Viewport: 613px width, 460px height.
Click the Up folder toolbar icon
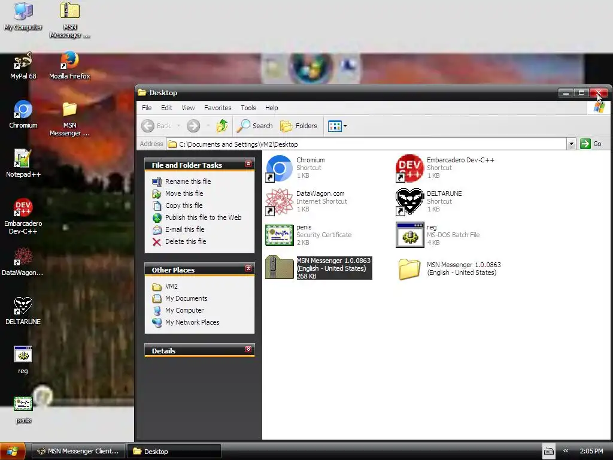coord(222,126)
